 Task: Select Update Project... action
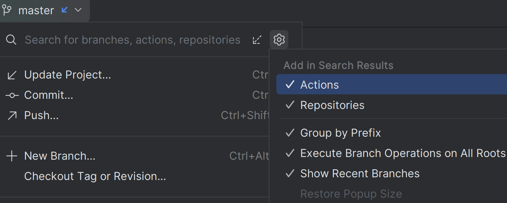(68, 75)
